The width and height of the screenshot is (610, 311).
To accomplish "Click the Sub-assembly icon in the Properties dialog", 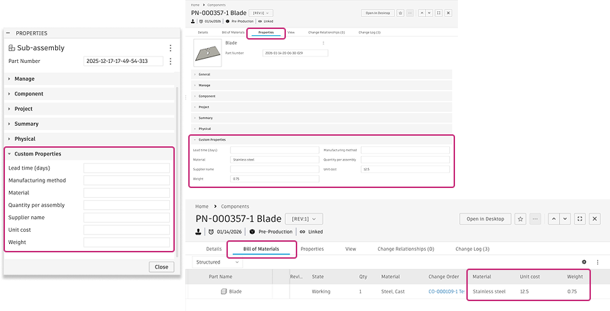I will (11, 48).
